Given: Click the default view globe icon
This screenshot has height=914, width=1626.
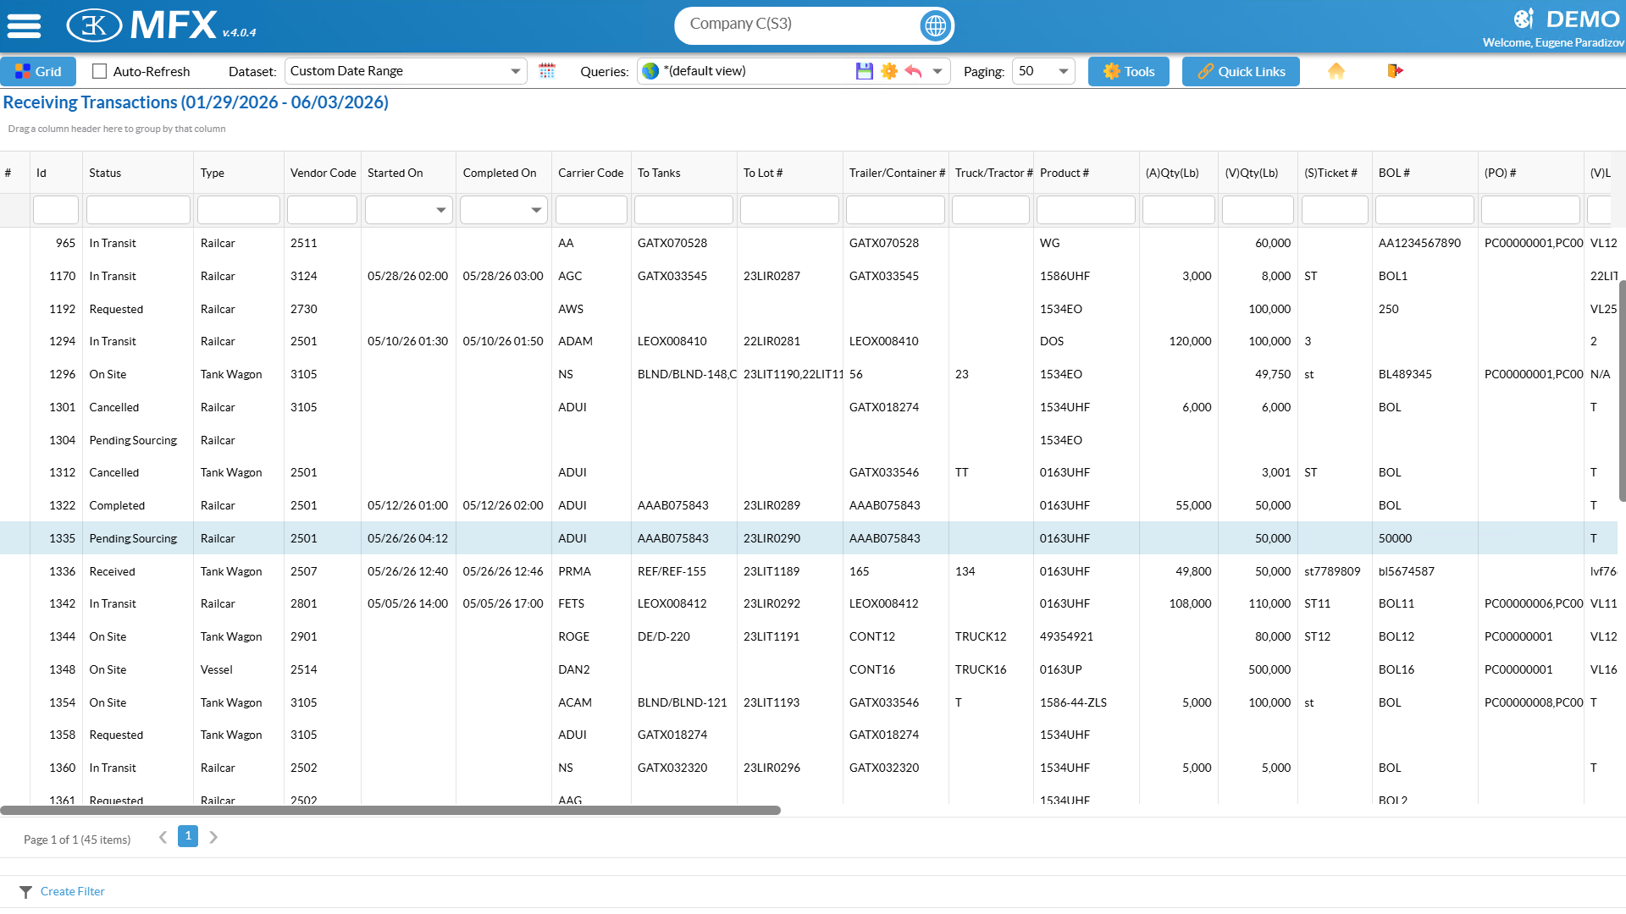Looking at the screenshot, I should (650, 71).
